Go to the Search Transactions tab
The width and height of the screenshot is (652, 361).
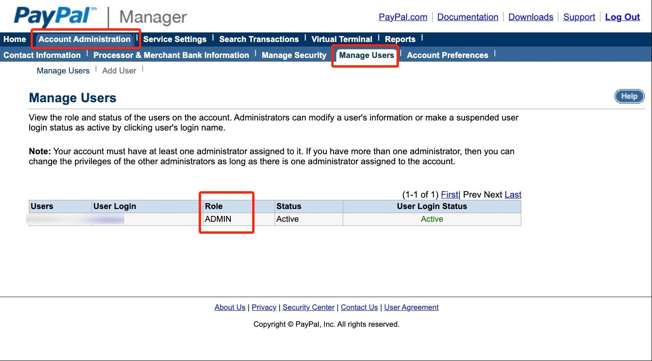click(x=259, y=39)
